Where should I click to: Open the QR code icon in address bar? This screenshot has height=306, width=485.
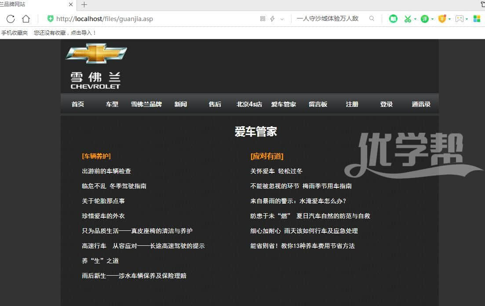263,19
